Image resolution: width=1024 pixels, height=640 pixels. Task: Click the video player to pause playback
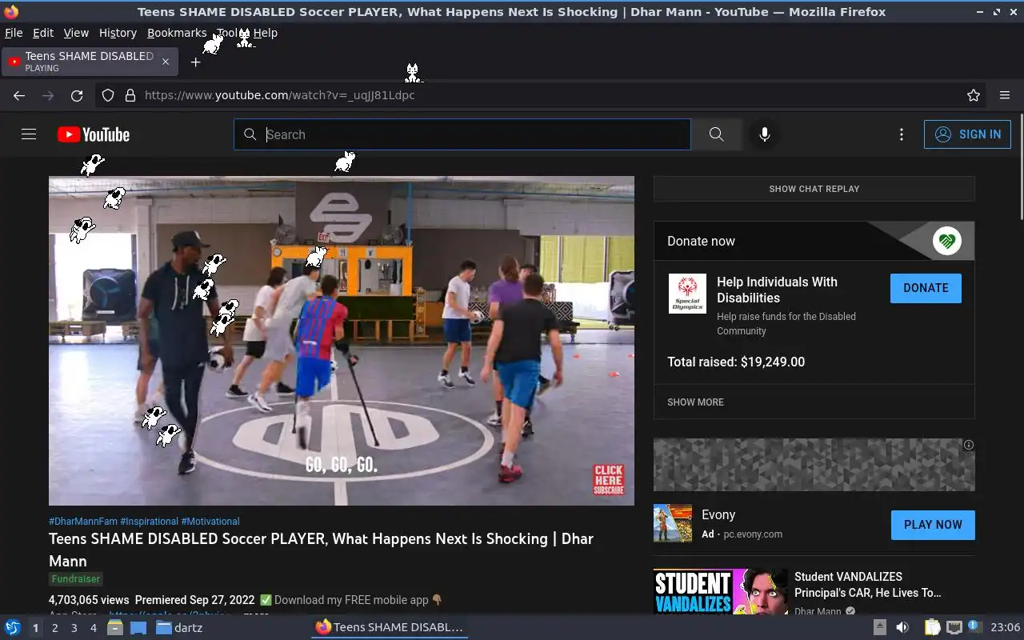[x=342, y=341]
